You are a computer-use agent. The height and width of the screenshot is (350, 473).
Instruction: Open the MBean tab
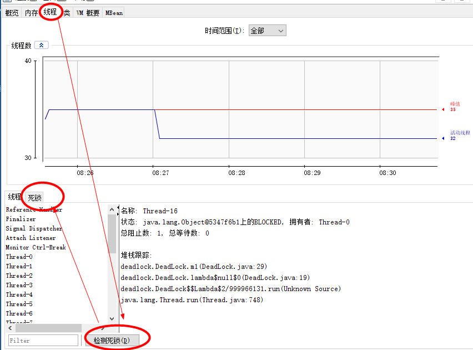(x=113, y=12)
